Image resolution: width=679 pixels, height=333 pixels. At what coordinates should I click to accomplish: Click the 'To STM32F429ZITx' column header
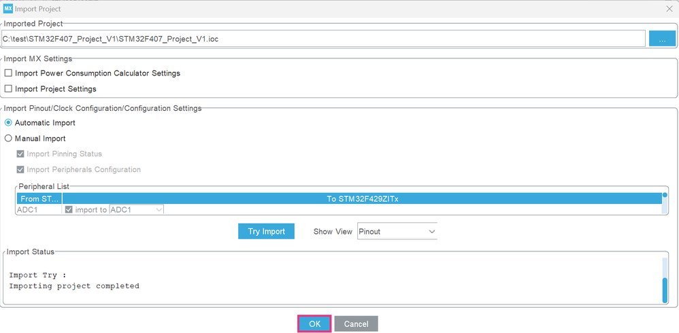pos(362,199)
